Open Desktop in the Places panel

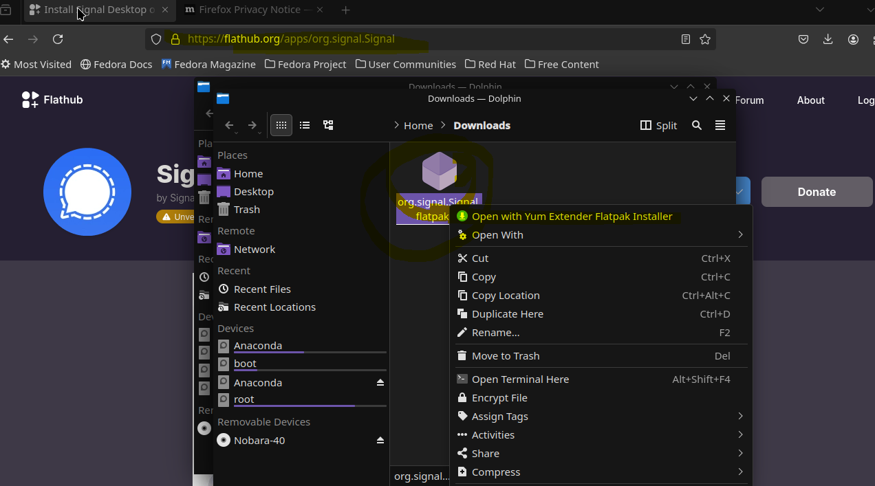pyautogui.click(x=301, y=191)
